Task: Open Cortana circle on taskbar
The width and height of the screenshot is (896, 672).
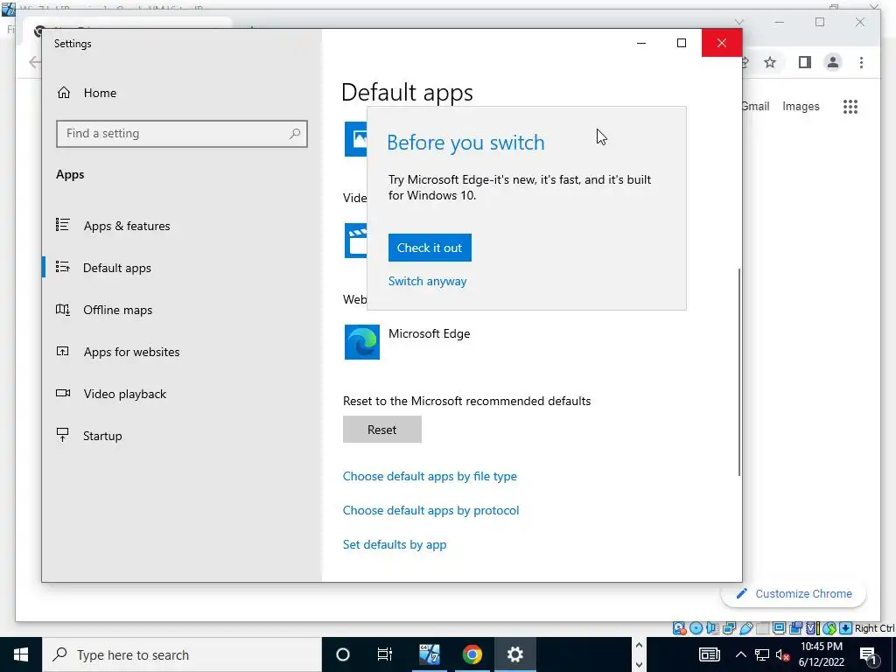Action: click(343, 654)
